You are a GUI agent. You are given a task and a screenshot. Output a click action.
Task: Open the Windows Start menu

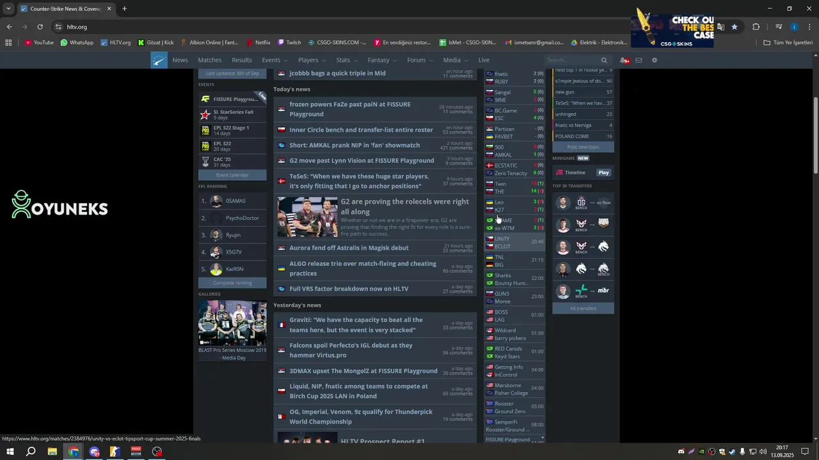pos(10,452)
